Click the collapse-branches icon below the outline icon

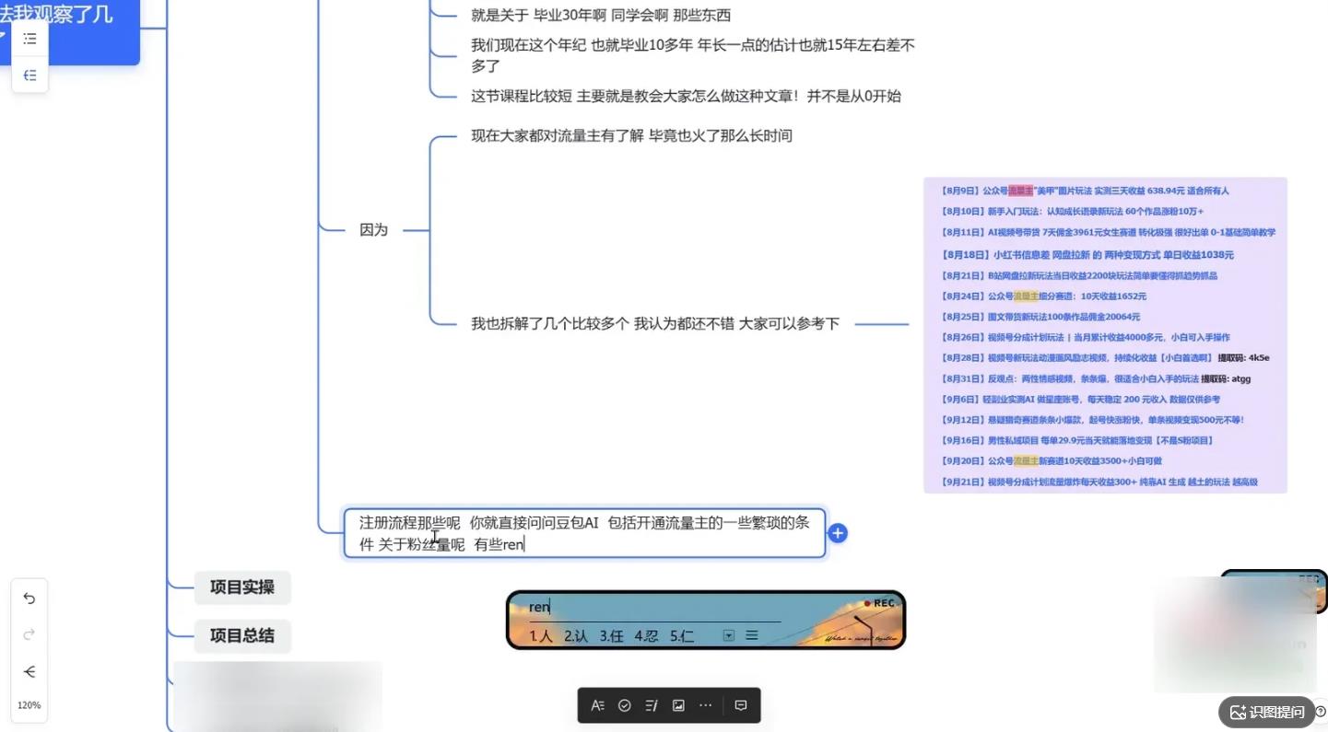point(29,76)
